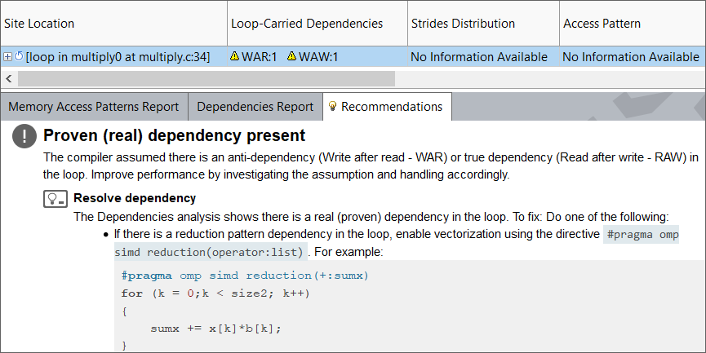706x353 pixels.
Task: Click the horizontal scrollbar thumb
Action: coord(204,78)
